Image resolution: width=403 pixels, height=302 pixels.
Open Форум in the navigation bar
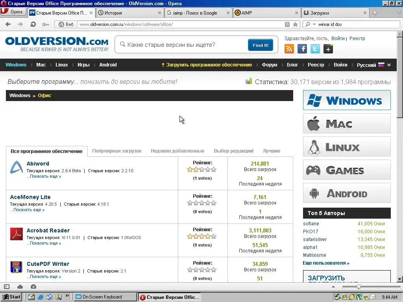[x=270, y=65]
